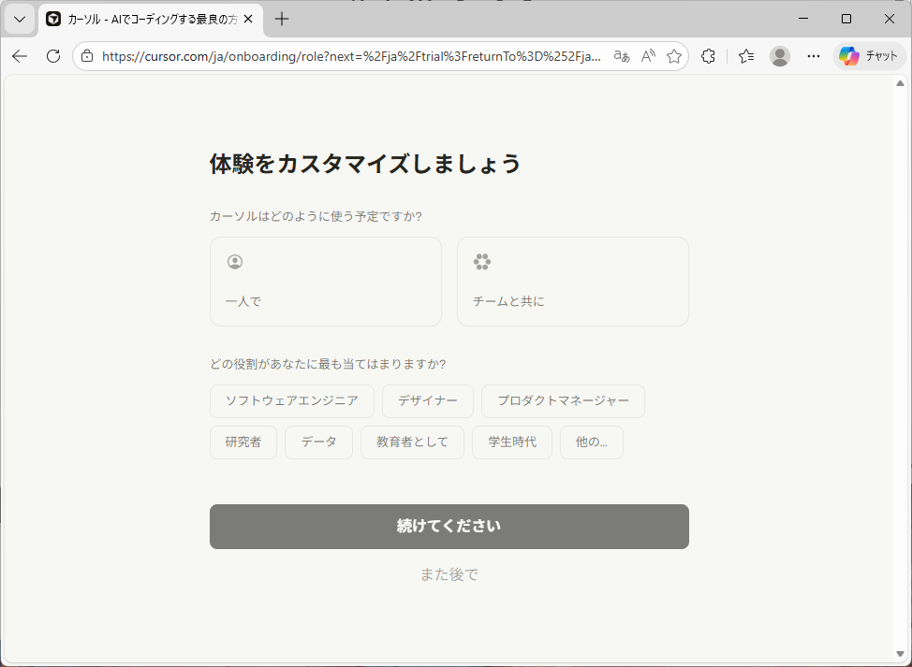Open Copilot チャット button

coord(870,56)
